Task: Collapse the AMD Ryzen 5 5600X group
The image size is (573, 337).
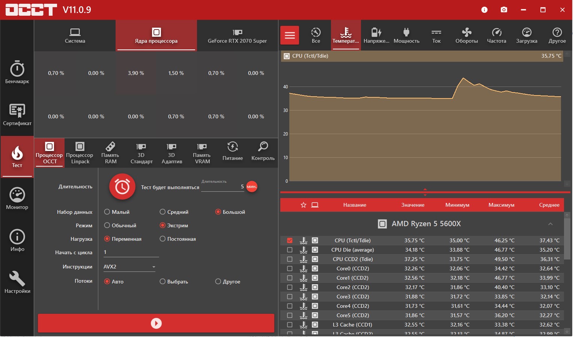Action: tap(550, 224)
